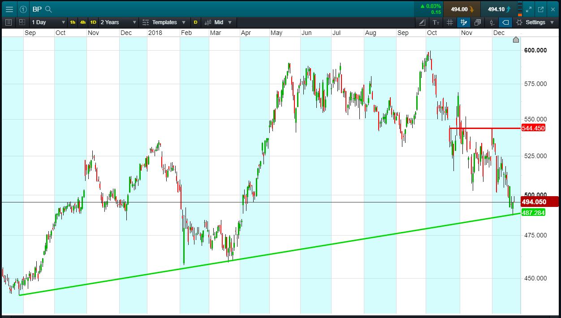The height and width of the screenshot is (318, 561).
Task: Click the yellow D default template button
Action: tap(195, 22)
